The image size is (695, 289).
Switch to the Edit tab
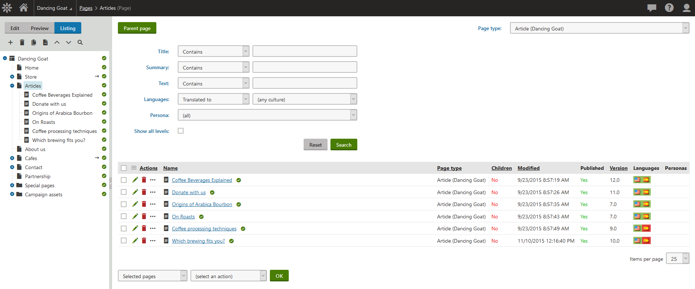click(x=15, y=28)
